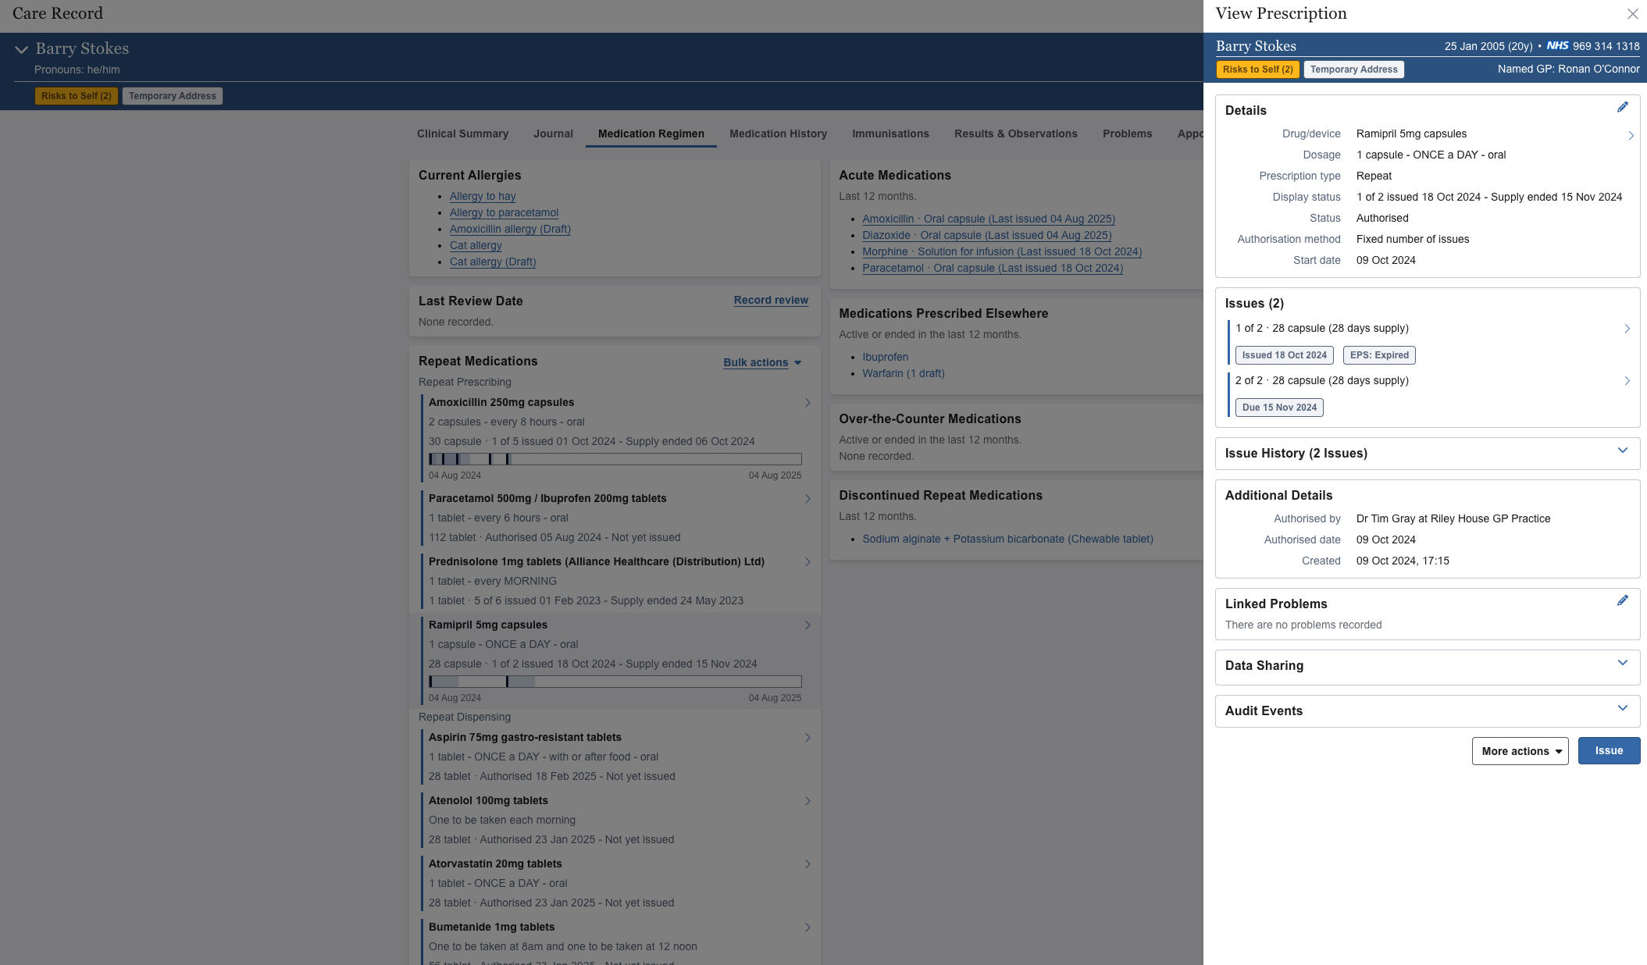The image size is (1647, 965).
Task: Open the More actions dropdown
Action: click(1519, 750)
